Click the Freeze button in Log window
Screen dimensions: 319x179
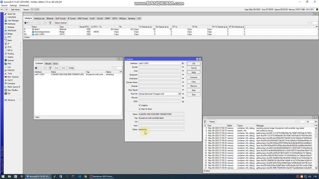[212, 121]
